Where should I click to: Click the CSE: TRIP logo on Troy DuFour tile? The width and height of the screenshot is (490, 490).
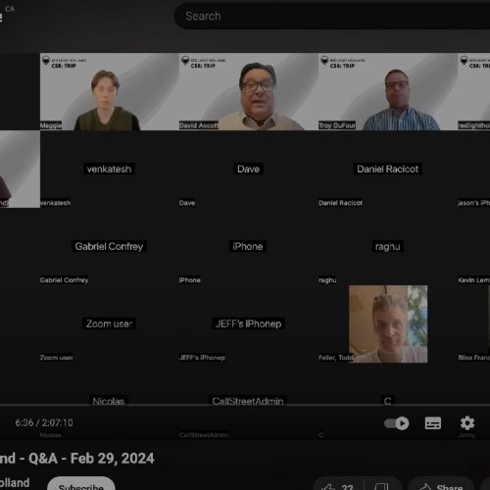click(342, 63)
